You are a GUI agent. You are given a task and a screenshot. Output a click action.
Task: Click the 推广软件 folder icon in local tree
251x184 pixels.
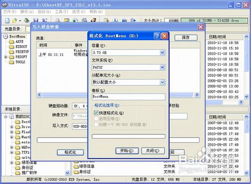click(18, 172)
